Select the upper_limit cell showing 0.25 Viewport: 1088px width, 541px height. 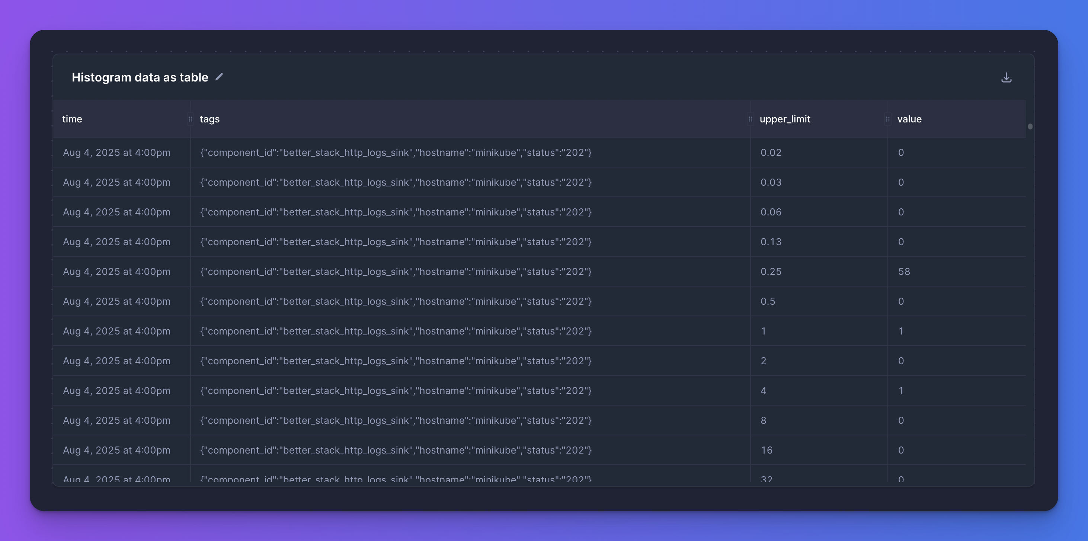pyautogui.click(x=771, y=272)
